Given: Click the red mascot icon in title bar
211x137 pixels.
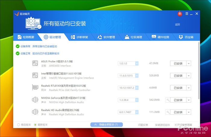Looking at the screenshot, I should 180,14.
